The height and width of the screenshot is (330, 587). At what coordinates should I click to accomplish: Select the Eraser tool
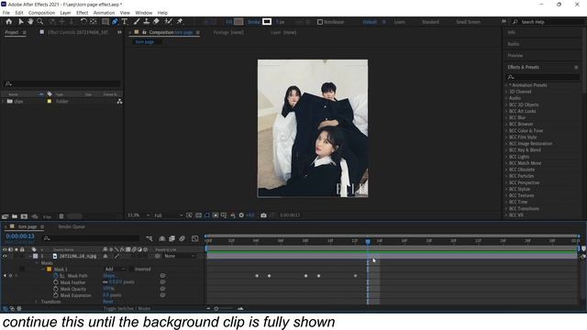point(156,22)
